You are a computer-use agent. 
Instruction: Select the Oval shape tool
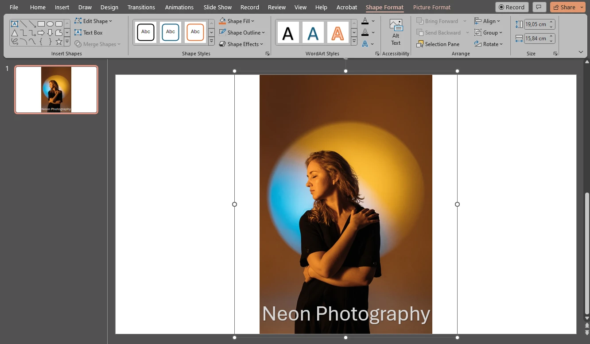(x=50, y=24)
